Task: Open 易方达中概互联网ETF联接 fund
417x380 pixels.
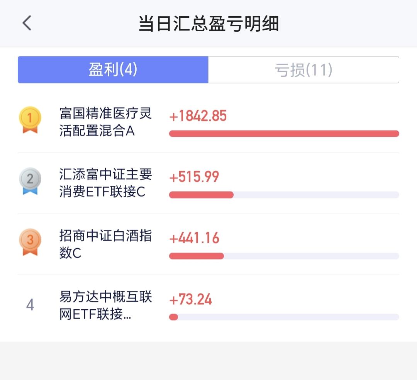Action: click(105, 305)
